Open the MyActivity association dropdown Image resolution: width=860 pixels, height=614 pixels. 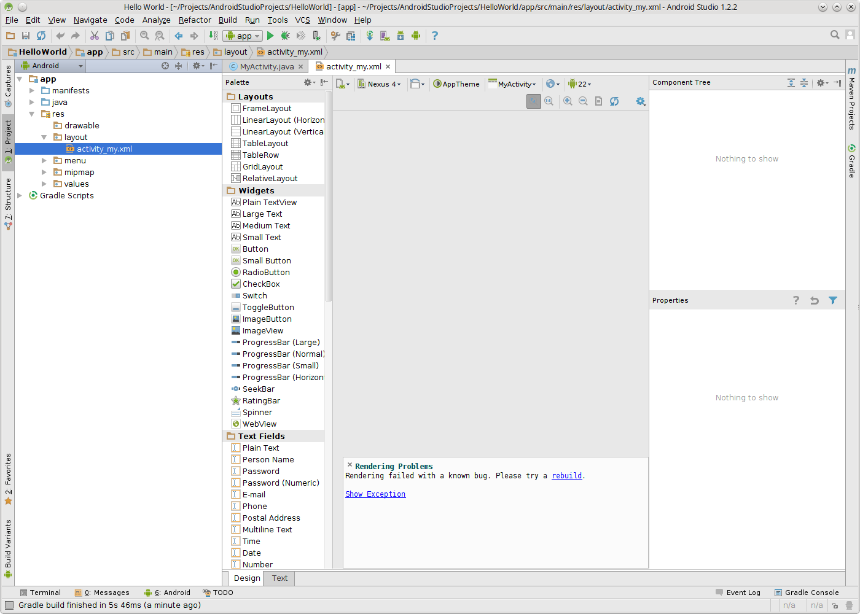point(512,84)
